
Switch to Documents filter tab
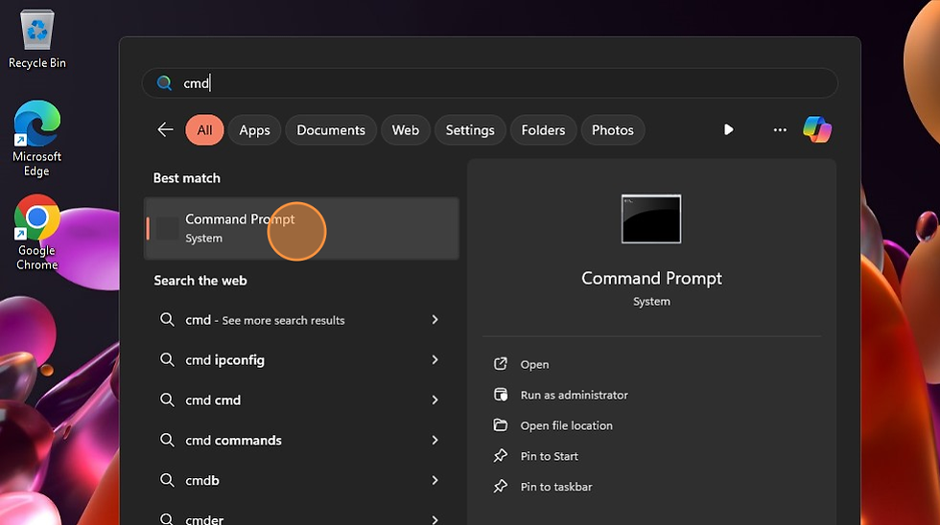(331, 130)
